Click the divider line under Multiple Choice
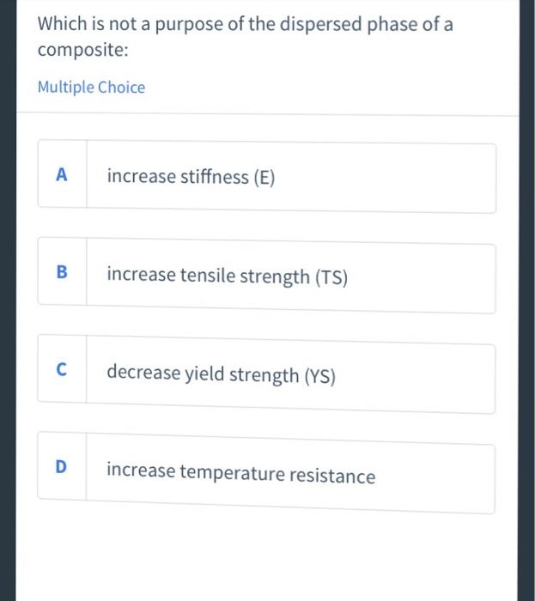This screenshot has height=601, width=535. (268, 114)
